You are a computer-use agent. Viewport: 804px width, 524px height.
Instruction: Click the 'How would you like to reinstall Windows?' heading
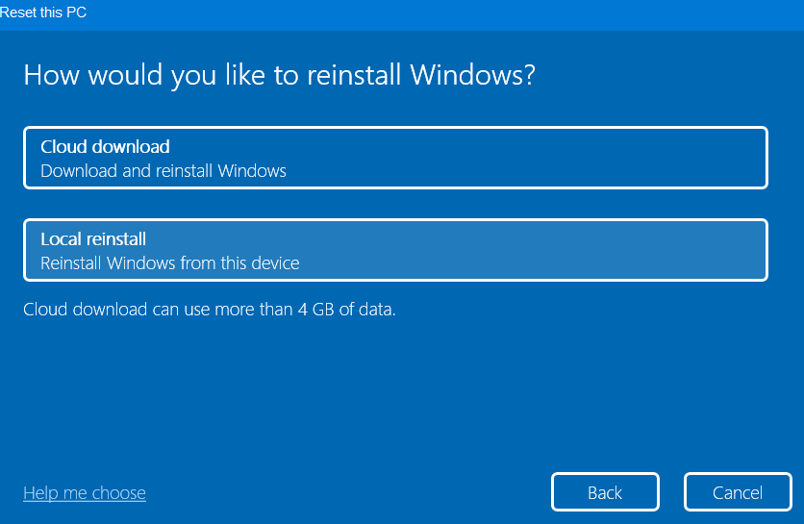279,76
